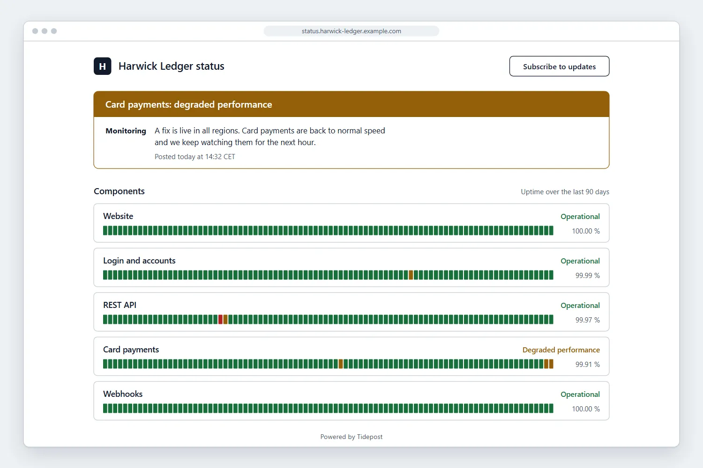Click the orange day in the REST API bar

(x=225, y=320)
